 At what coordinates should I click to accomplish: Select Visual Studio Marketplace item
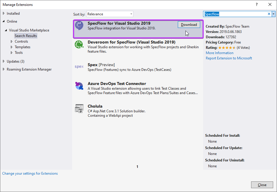click(29, 30)
